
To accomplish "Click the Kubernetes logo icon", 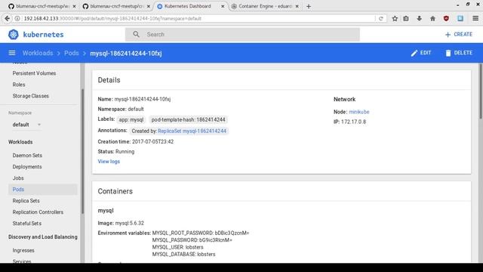I will pyautogui.click(x=14, y=35).
